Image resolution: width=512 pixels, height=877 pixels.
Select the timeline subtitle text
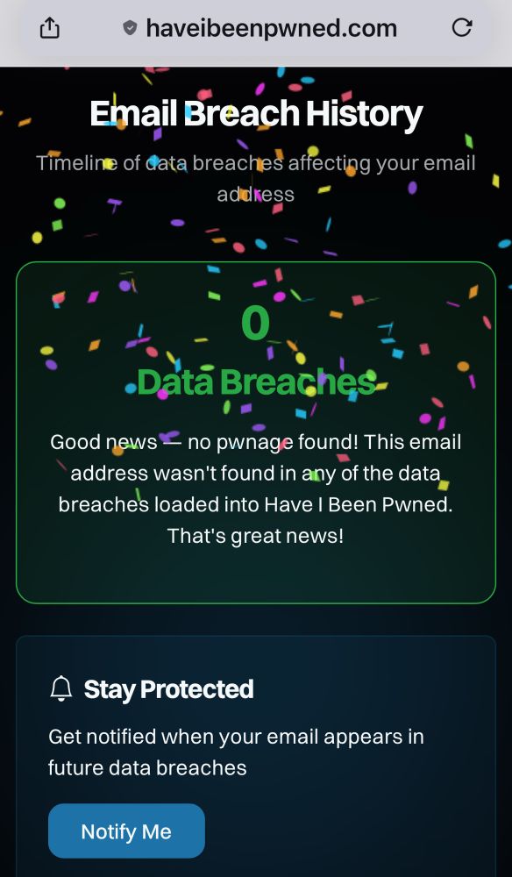(255, 177)
